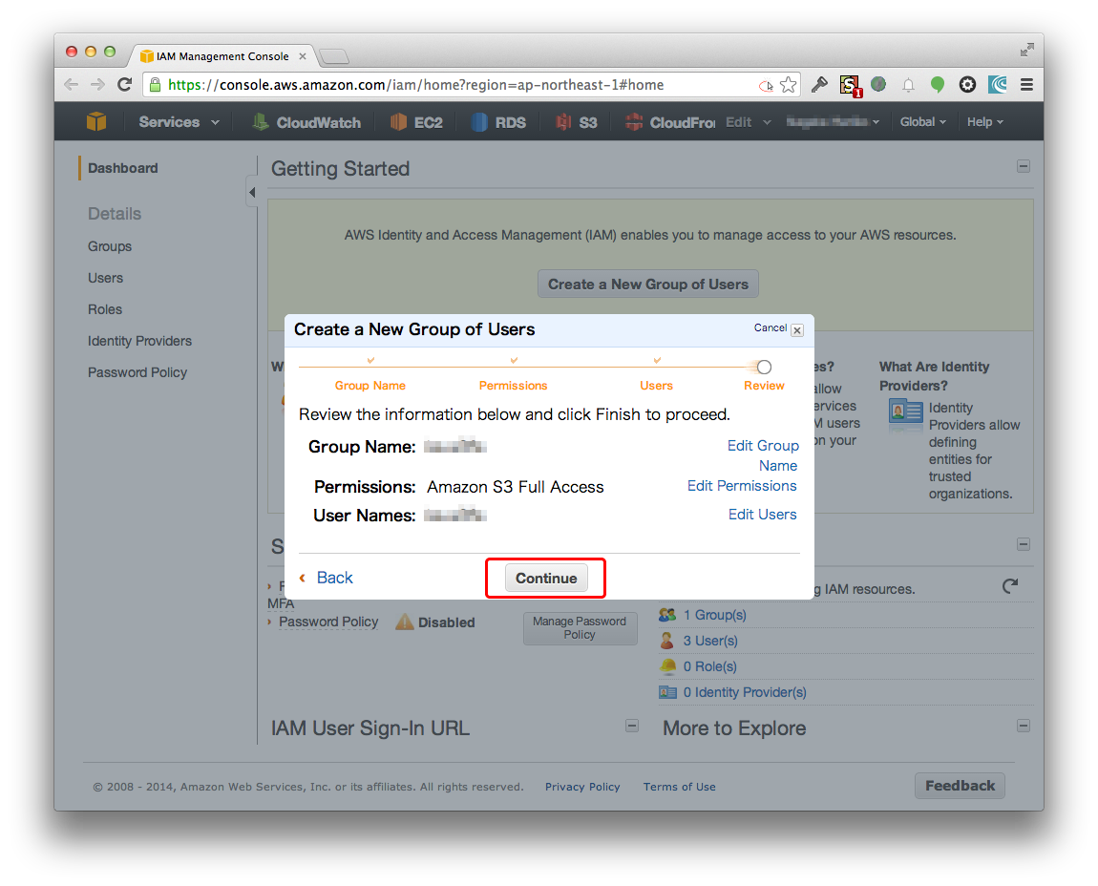Click the refresh icon in IAM resources

coord(1009,586)
